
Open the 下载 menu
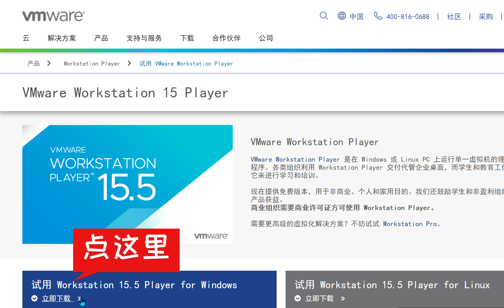tap(187, 38)
